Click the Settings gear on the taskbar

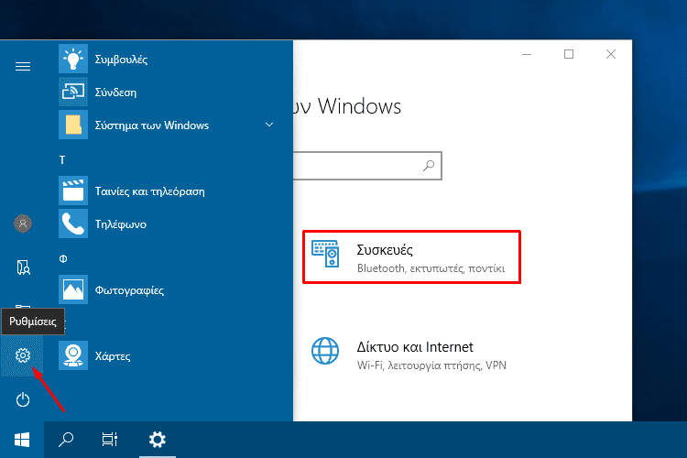pyautogui.click(x=158, y=440)
